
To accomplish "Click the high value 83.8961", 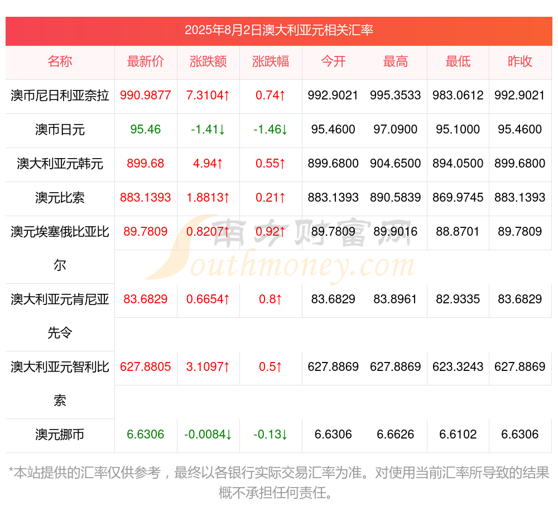I will click(396, 299).
